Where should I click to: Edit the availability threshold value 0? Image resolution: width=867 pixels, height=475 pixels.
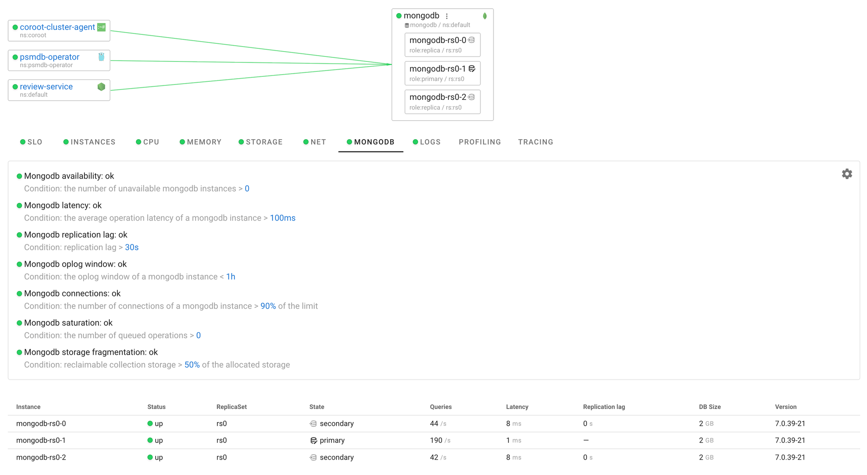(x=247, y=189)
